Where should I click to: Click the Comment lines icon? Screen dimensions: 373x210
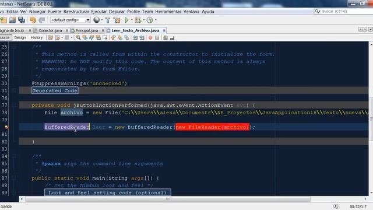coord(166,37)
